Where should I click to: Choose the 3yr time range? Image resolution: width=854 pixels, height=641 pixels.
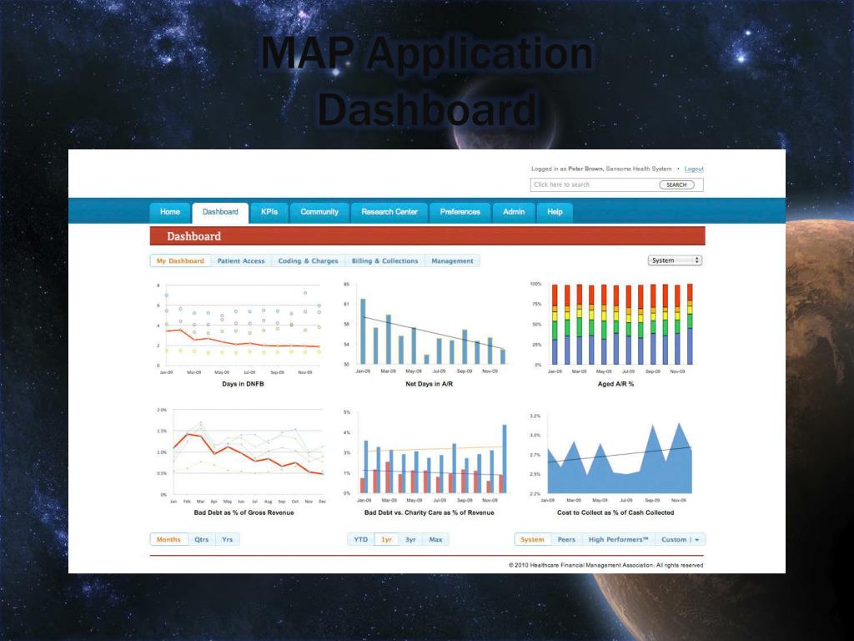pyautogui.click(x=410, y=540)
